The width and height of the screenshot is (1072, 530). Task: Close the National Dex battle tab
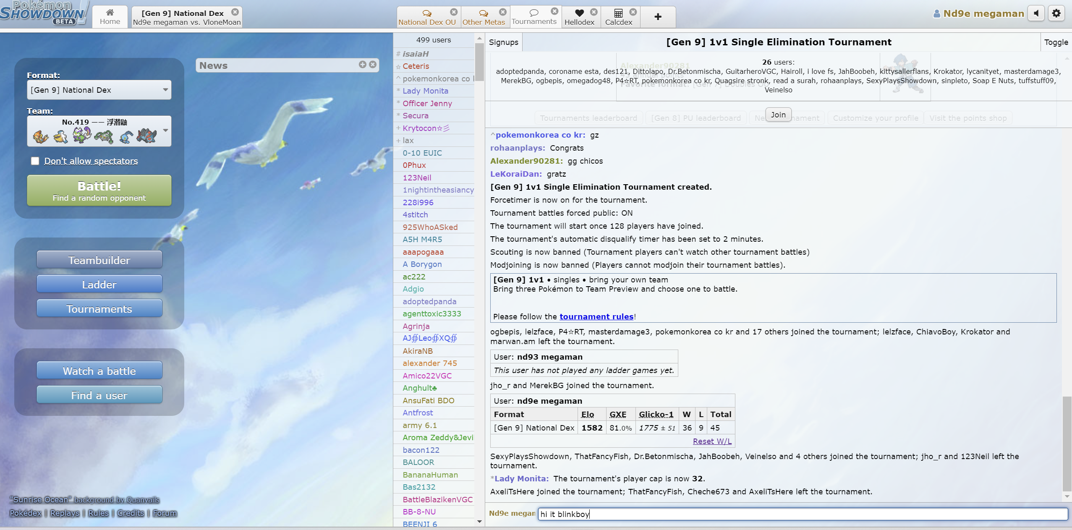pos(235,12)
